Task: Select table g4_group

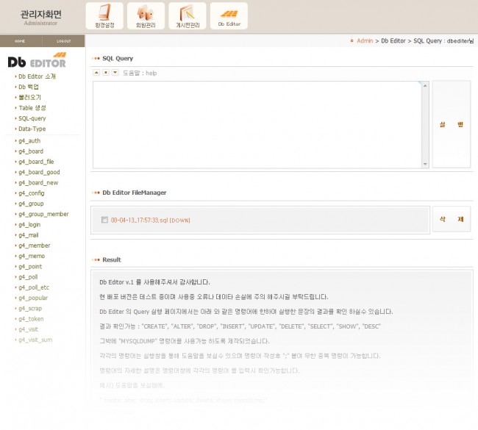Action: click(x=31, y=204)
